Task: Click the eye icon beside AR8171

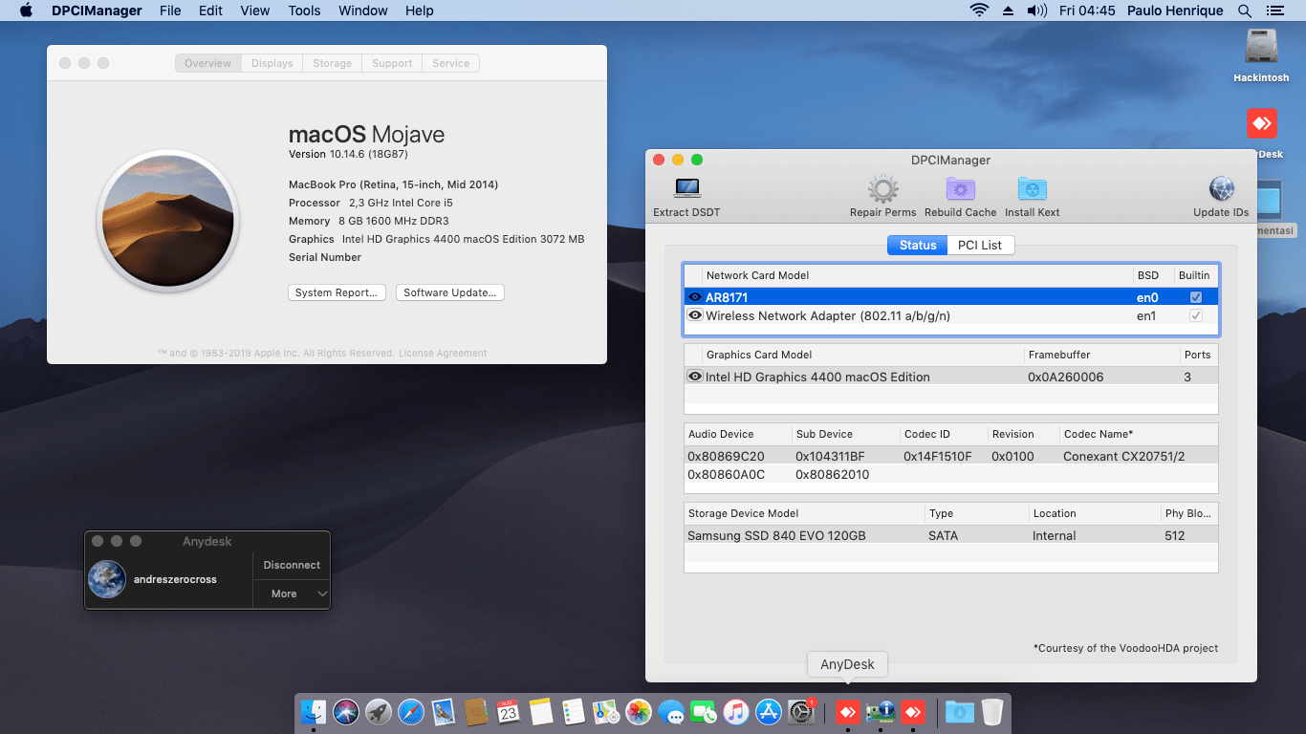Action: tap(695, 297)
